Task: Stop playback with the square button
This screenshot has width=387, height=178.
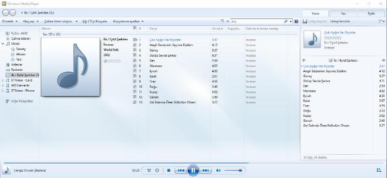Action: [x=169, y=170]
